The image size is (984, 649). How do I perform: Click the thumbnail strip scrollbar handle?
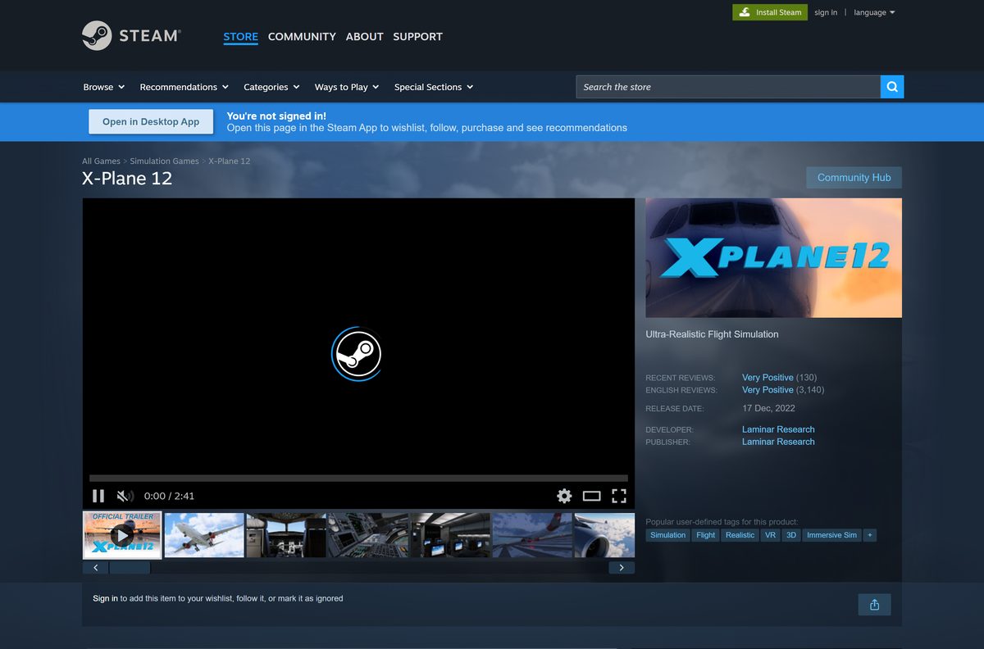(130, 567)
